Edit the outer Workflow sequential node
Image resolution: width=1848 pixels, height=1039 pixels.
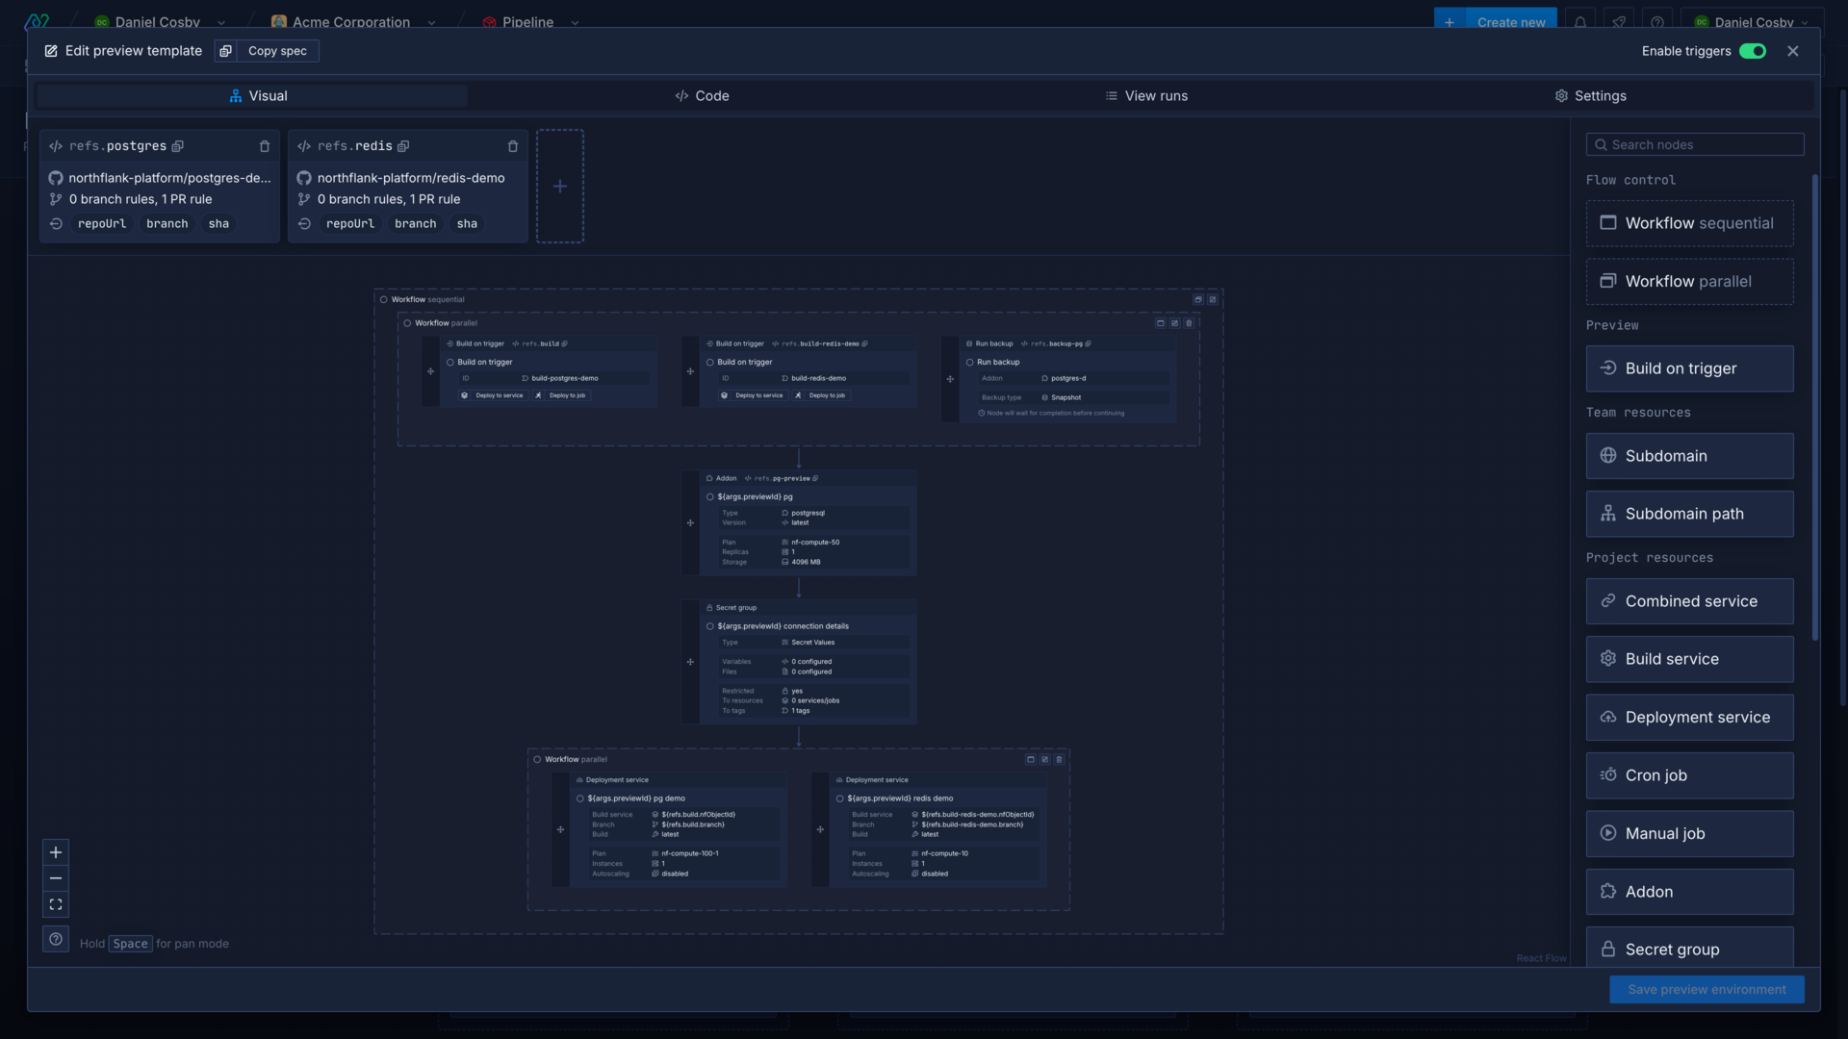[x=1213, y=299]
